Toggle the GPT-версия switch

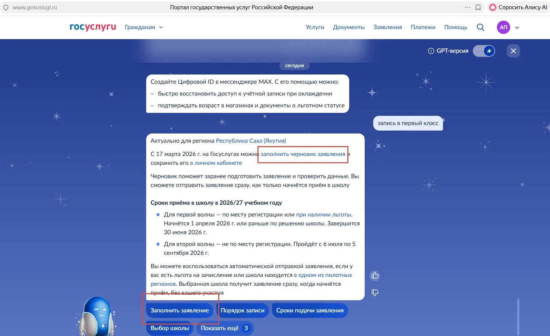point(484,51)
